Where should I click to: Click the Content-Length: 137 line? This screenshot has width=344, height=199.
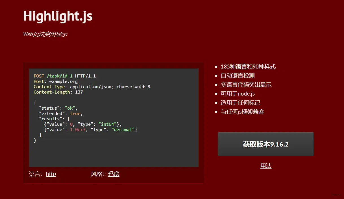58,92
